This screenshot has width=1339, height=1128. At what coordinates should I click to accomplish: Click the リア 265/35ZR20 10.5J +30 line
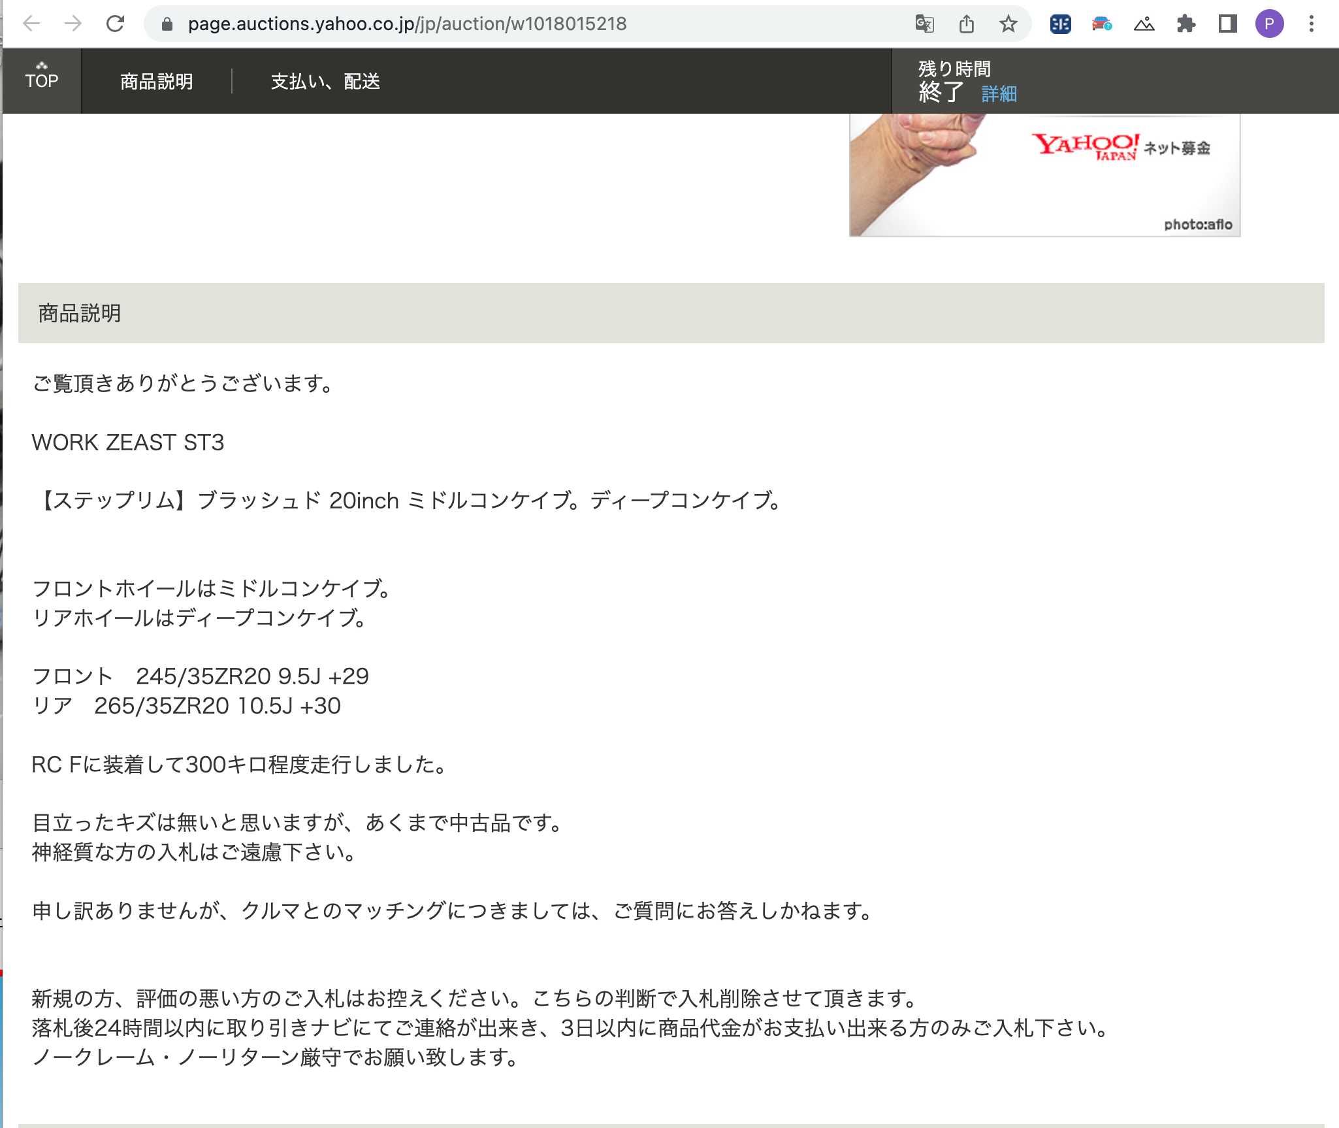point(186,706)
